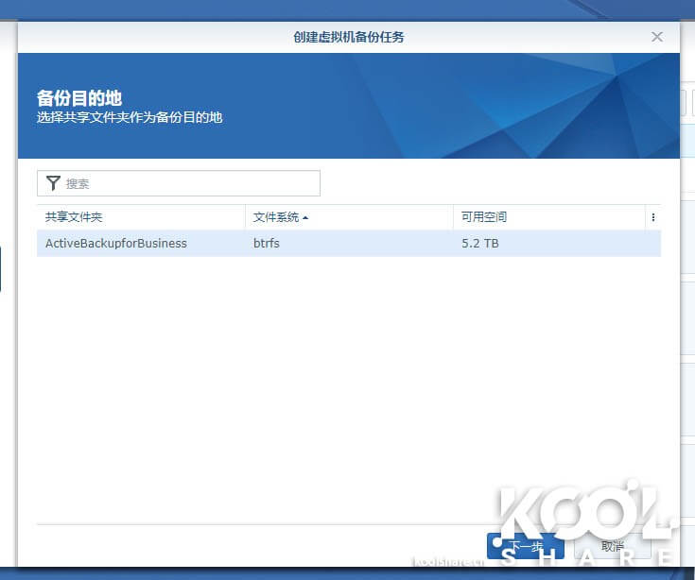This screenshot has width=695, height=580.
Task: Click the 创建虚拟机备份任务 dialog title bar
Action: pyautogui.click(x=349, y=37)
